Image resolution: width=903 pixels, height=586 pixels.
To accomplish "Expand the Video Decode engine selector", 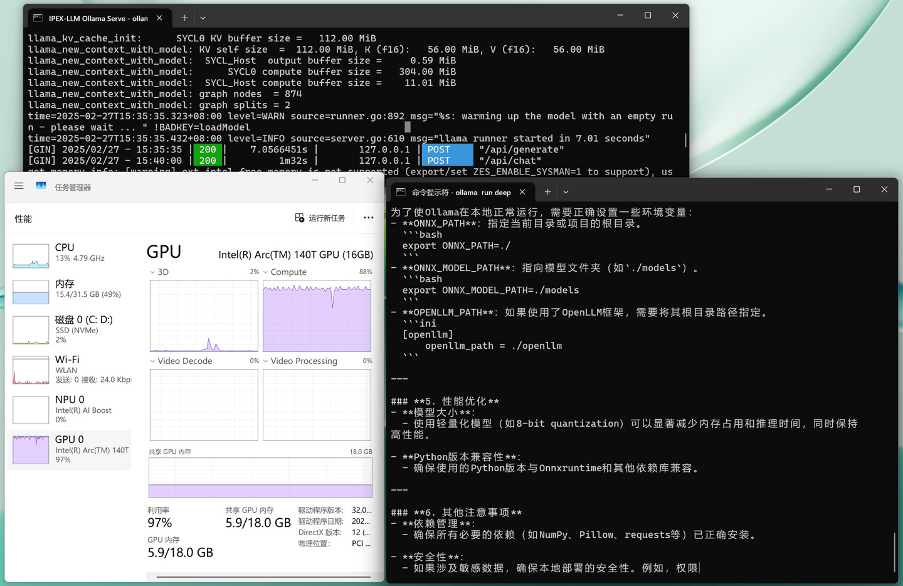I will 152,361.
